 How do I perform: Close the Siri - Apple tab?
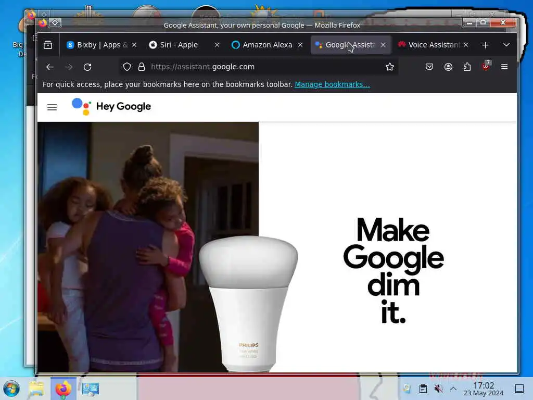pos(217,45)
